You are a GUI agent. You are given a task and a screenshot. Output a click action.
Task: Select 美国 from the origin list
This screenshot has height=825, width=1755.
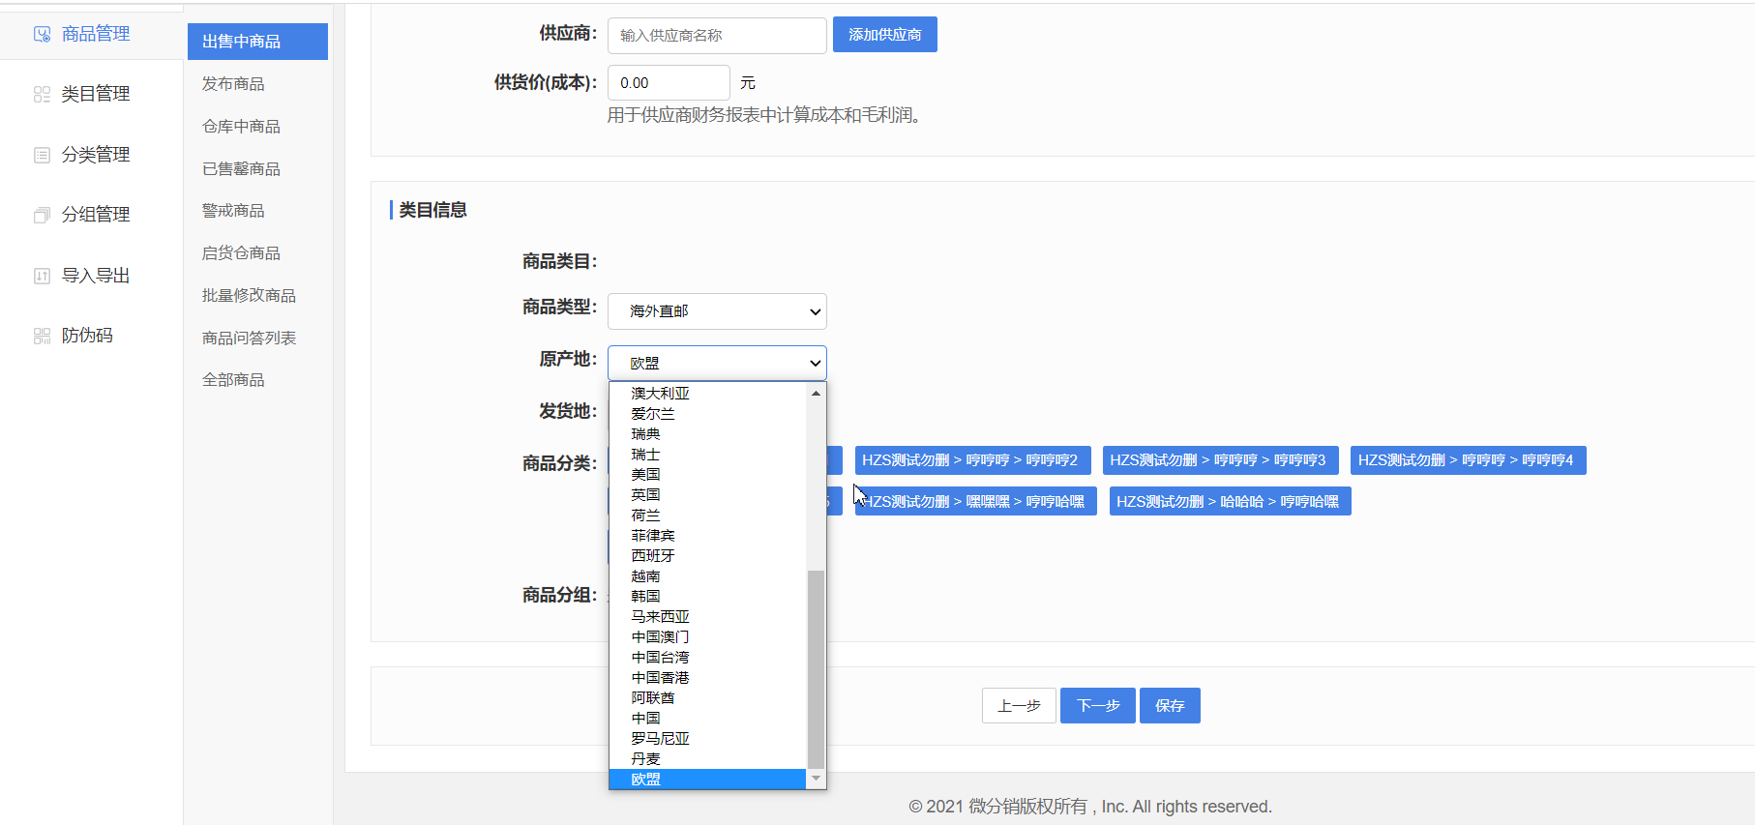645,475
